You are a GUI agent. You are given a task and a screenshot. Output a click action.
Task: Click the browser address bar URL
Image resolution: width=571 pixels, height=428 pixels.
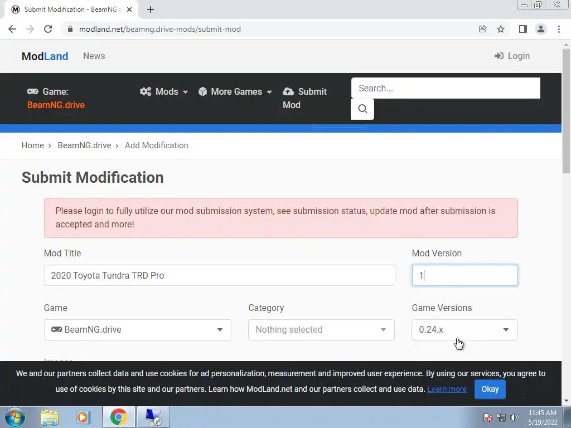tap(160, 29)
